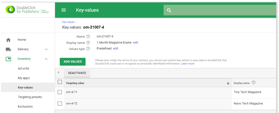Open Ad units in sidebar
This screenshot has height=113, width=279.
(x=24, y=68)
